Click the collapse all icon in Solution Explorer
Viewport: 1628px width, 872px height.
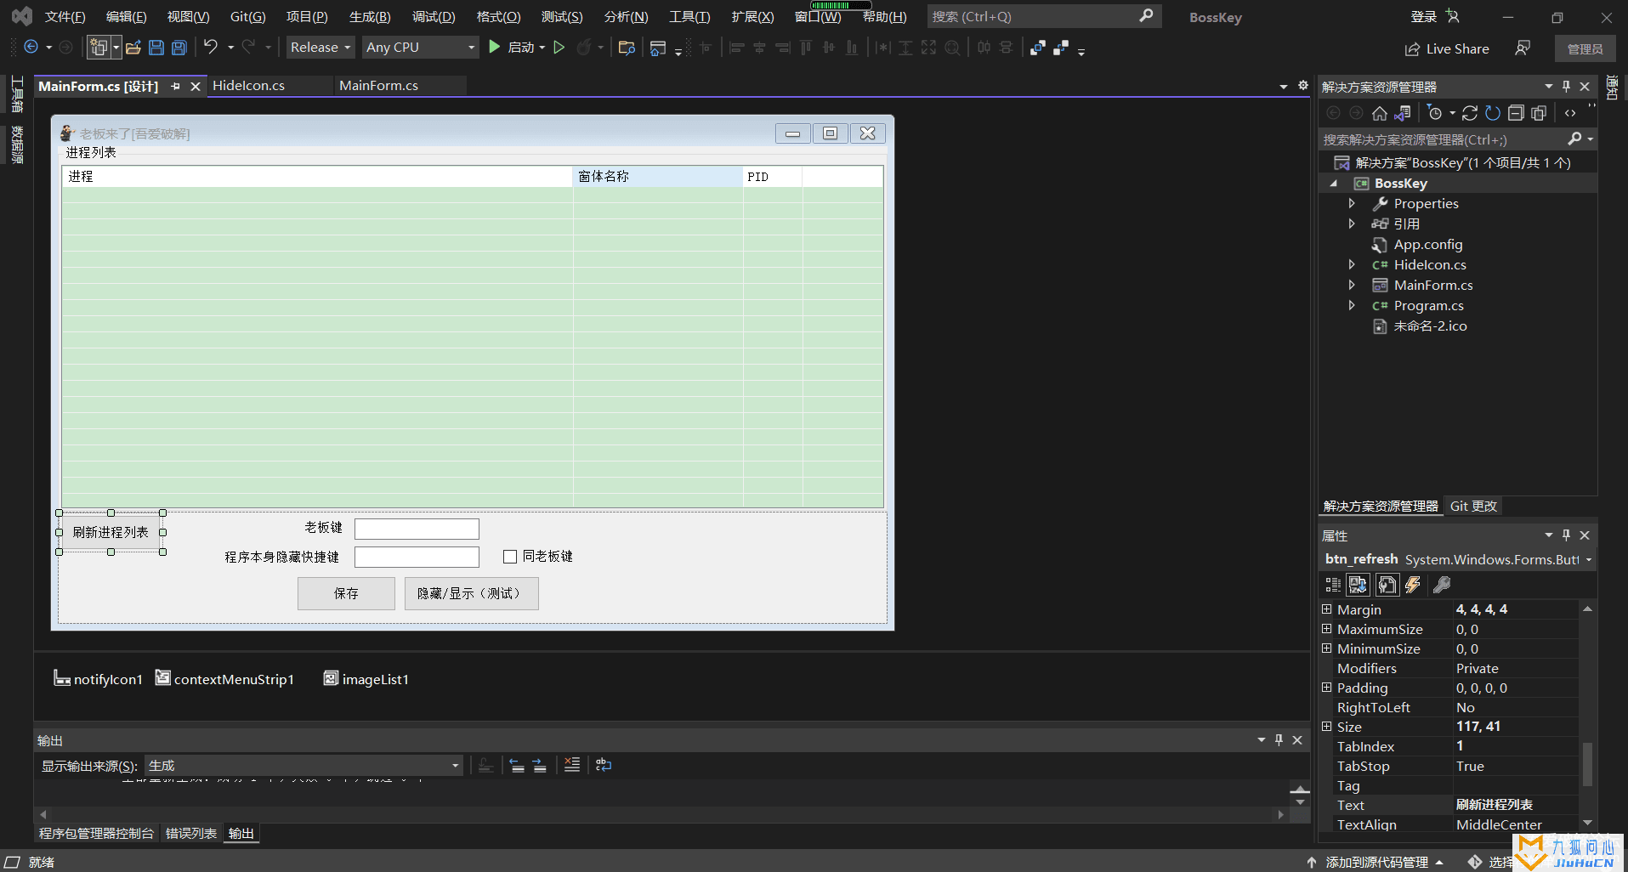click(x=1516, y=113)
